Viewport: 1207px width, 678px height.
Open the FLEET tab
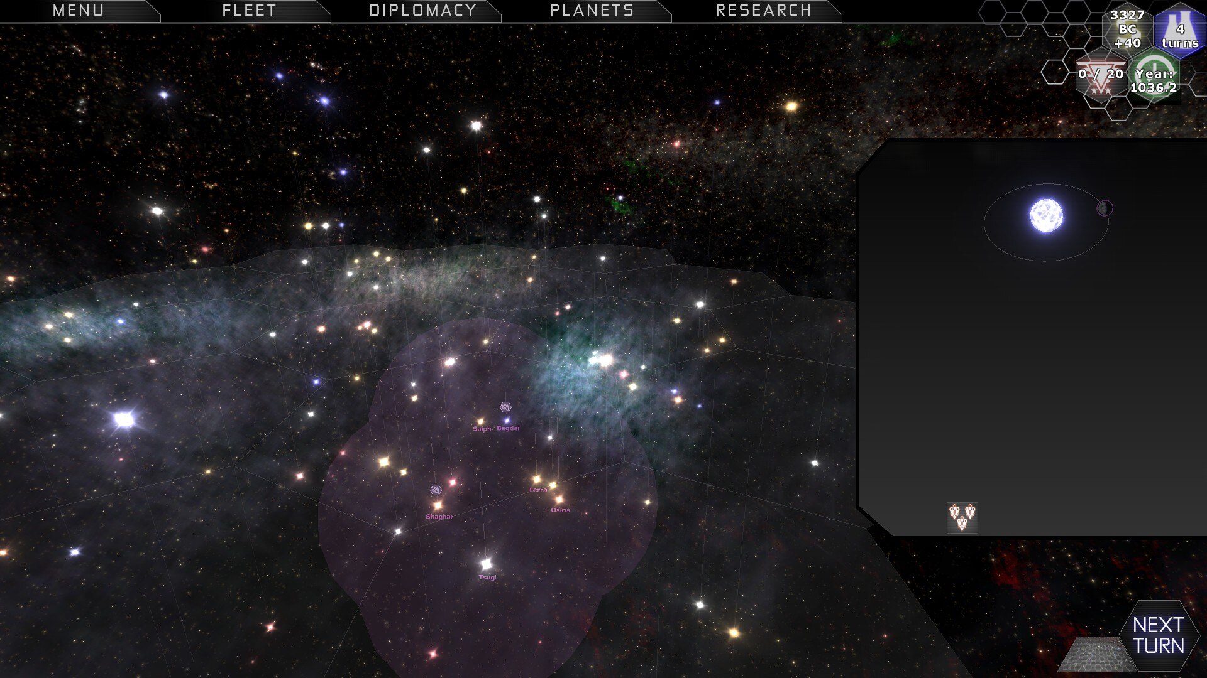pos(249,11)
